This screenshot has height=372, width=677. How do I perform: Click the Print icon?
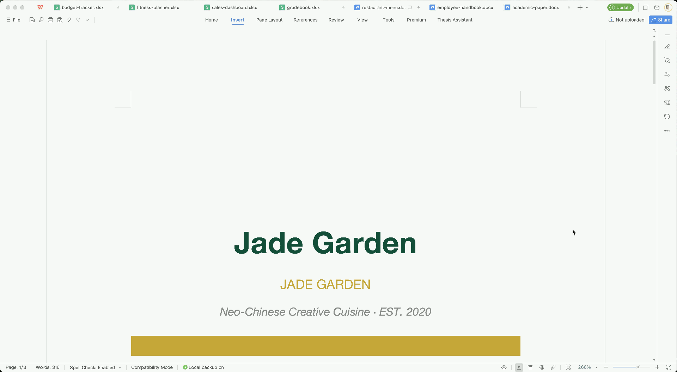(50, 20)
